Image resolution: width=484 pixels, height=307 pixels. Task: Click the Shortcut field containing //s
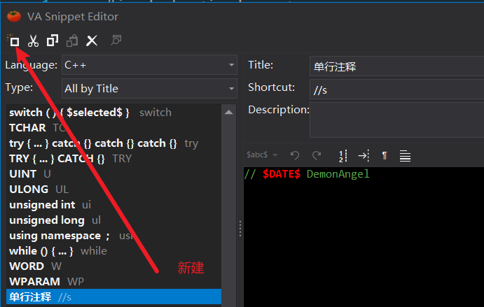[x=397, y=90]
